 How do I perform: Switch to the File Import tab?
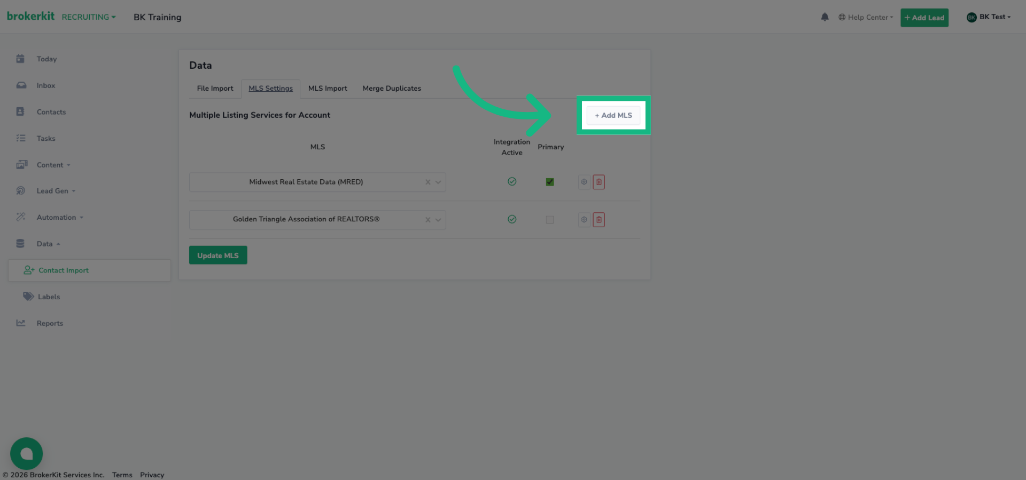click(x=215, y=89)
